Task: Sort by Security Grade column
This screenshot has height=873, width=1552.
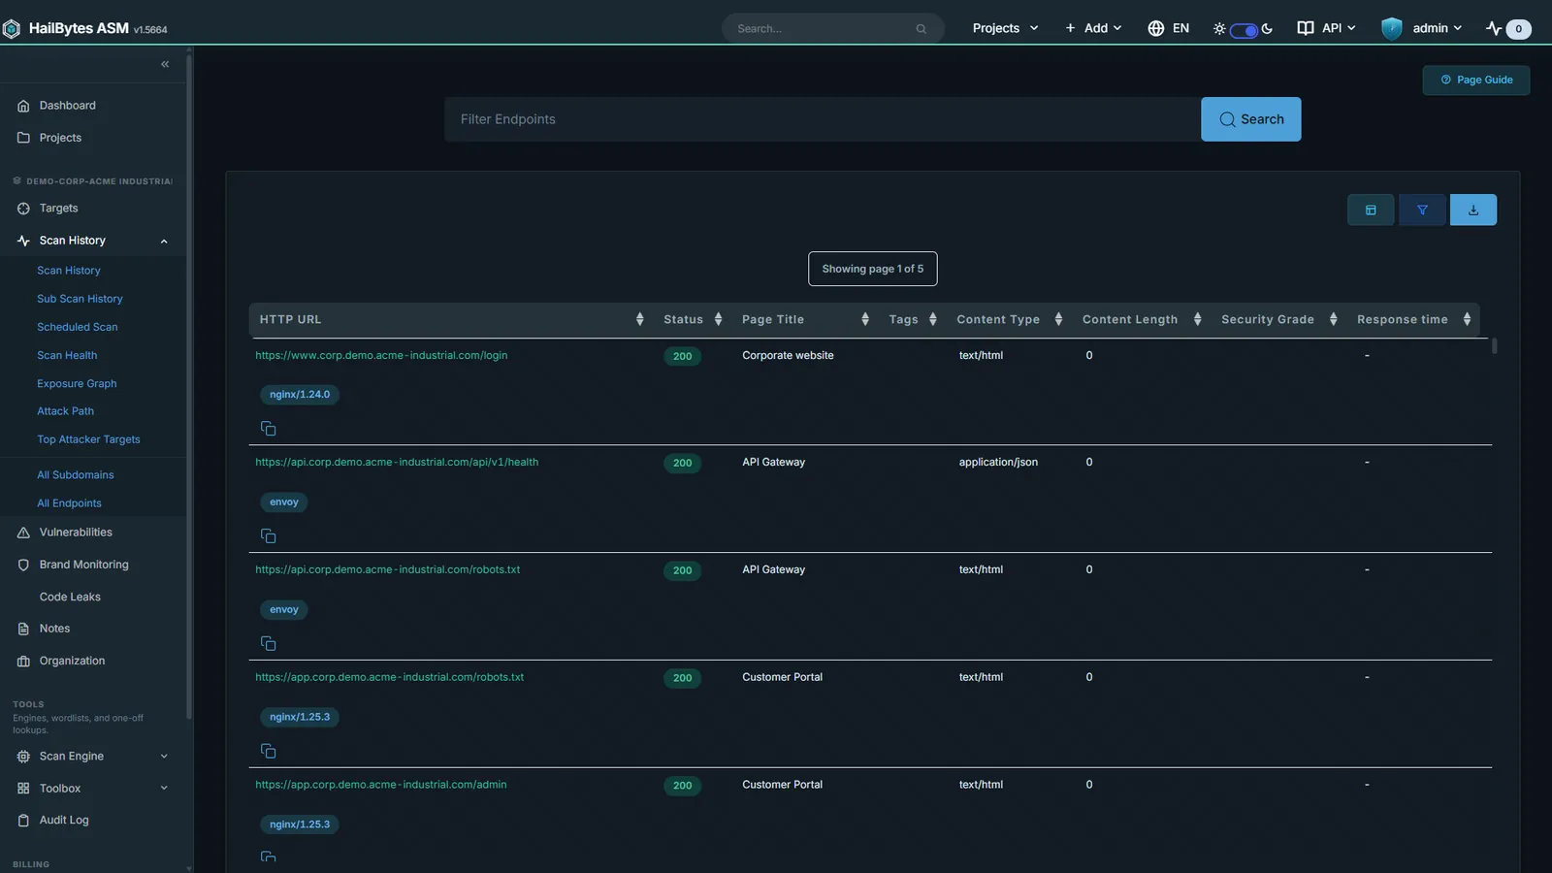Action: [x=1334, y=319]
